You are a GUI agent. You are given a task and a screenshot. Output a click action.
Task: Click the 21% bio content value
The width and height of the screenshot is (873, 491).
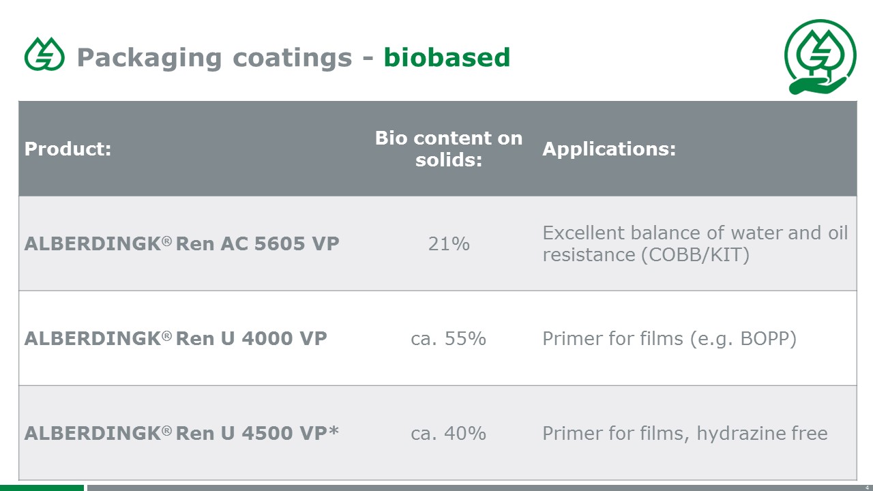click(x=449, y=243)
